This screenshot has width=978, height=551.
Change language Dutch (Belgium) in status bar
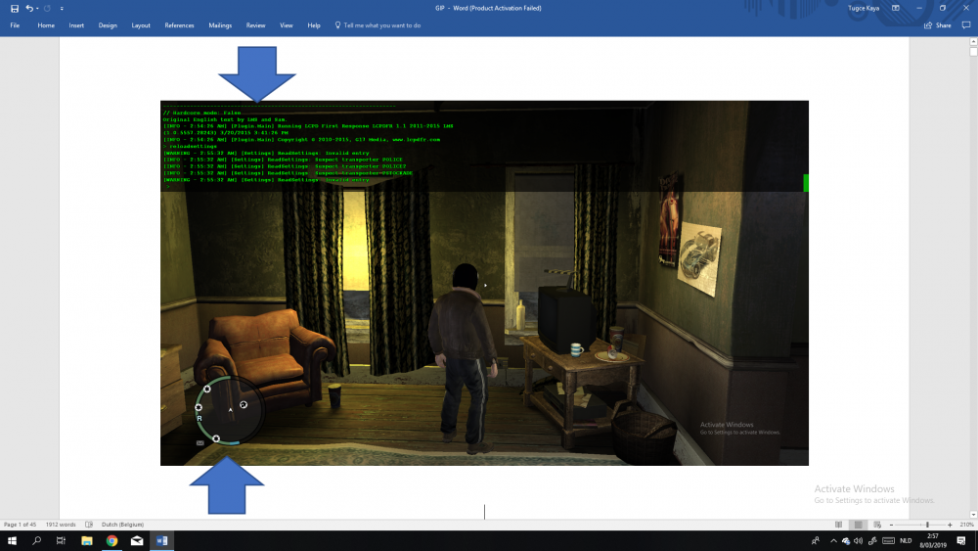122,525
